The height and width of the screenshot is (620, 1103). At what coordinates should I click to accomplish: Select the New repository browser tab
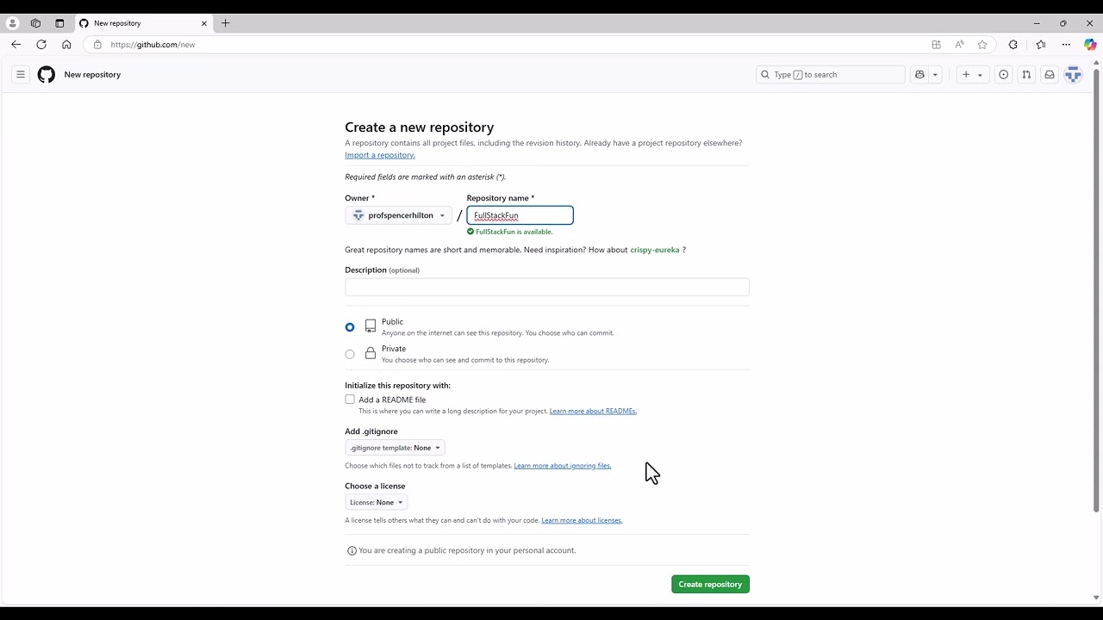point(144,23)
